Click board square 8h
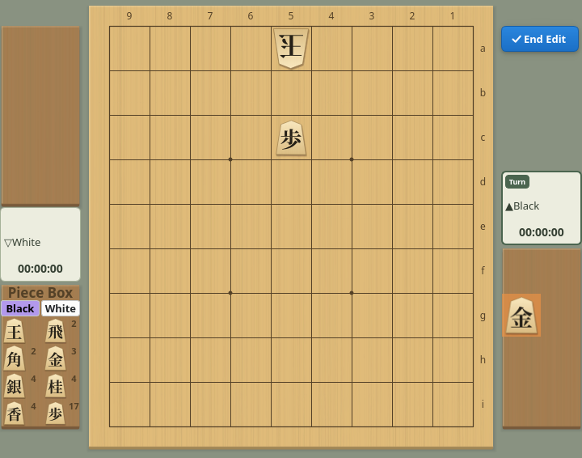 170,360
